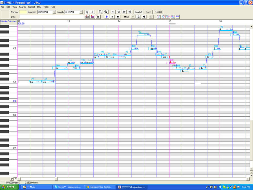Open the Search menu
This screenshot has height=190, width=253.
22,7
